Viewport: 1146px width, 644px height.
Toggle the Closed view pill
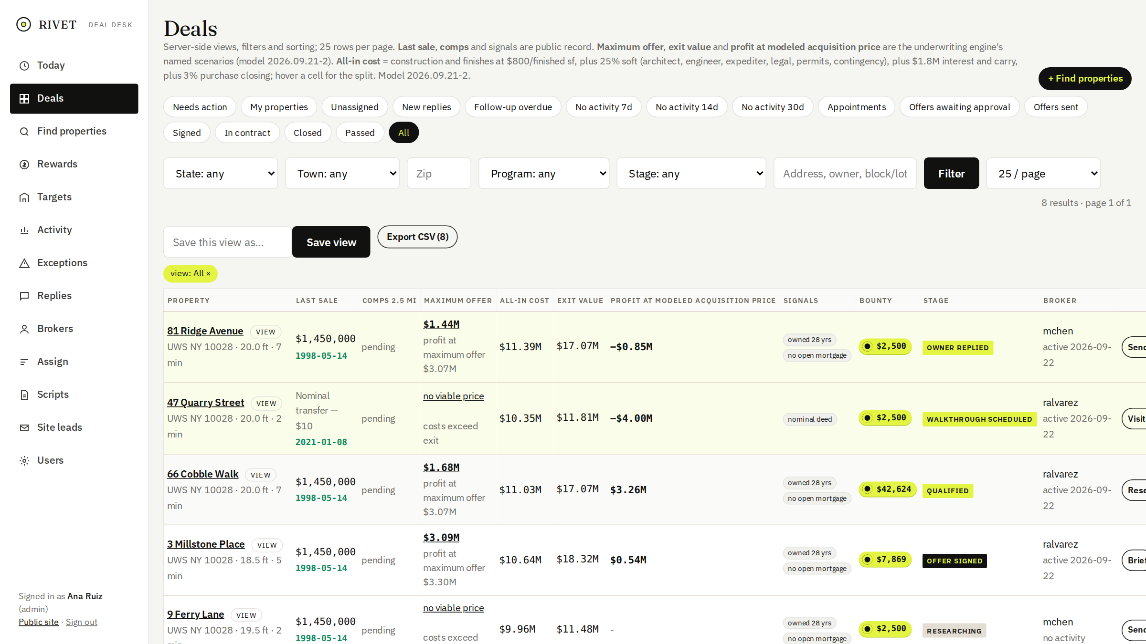tap(308, 133)
